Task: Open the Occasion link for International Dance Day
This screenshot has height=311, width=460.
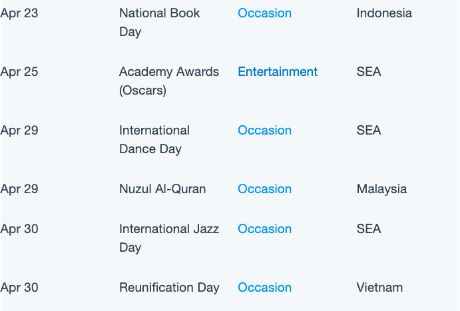Action: (x=264, y=131)
